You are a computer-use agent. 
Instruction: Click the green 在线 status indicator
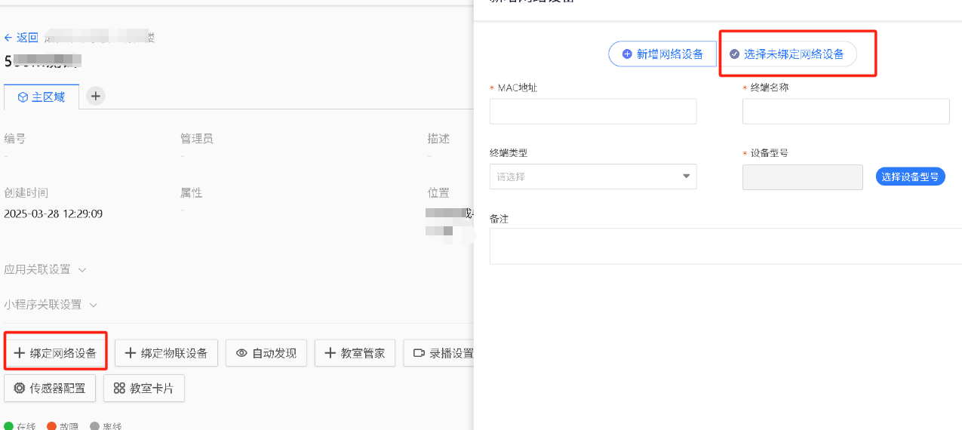(x=9, y=426)
